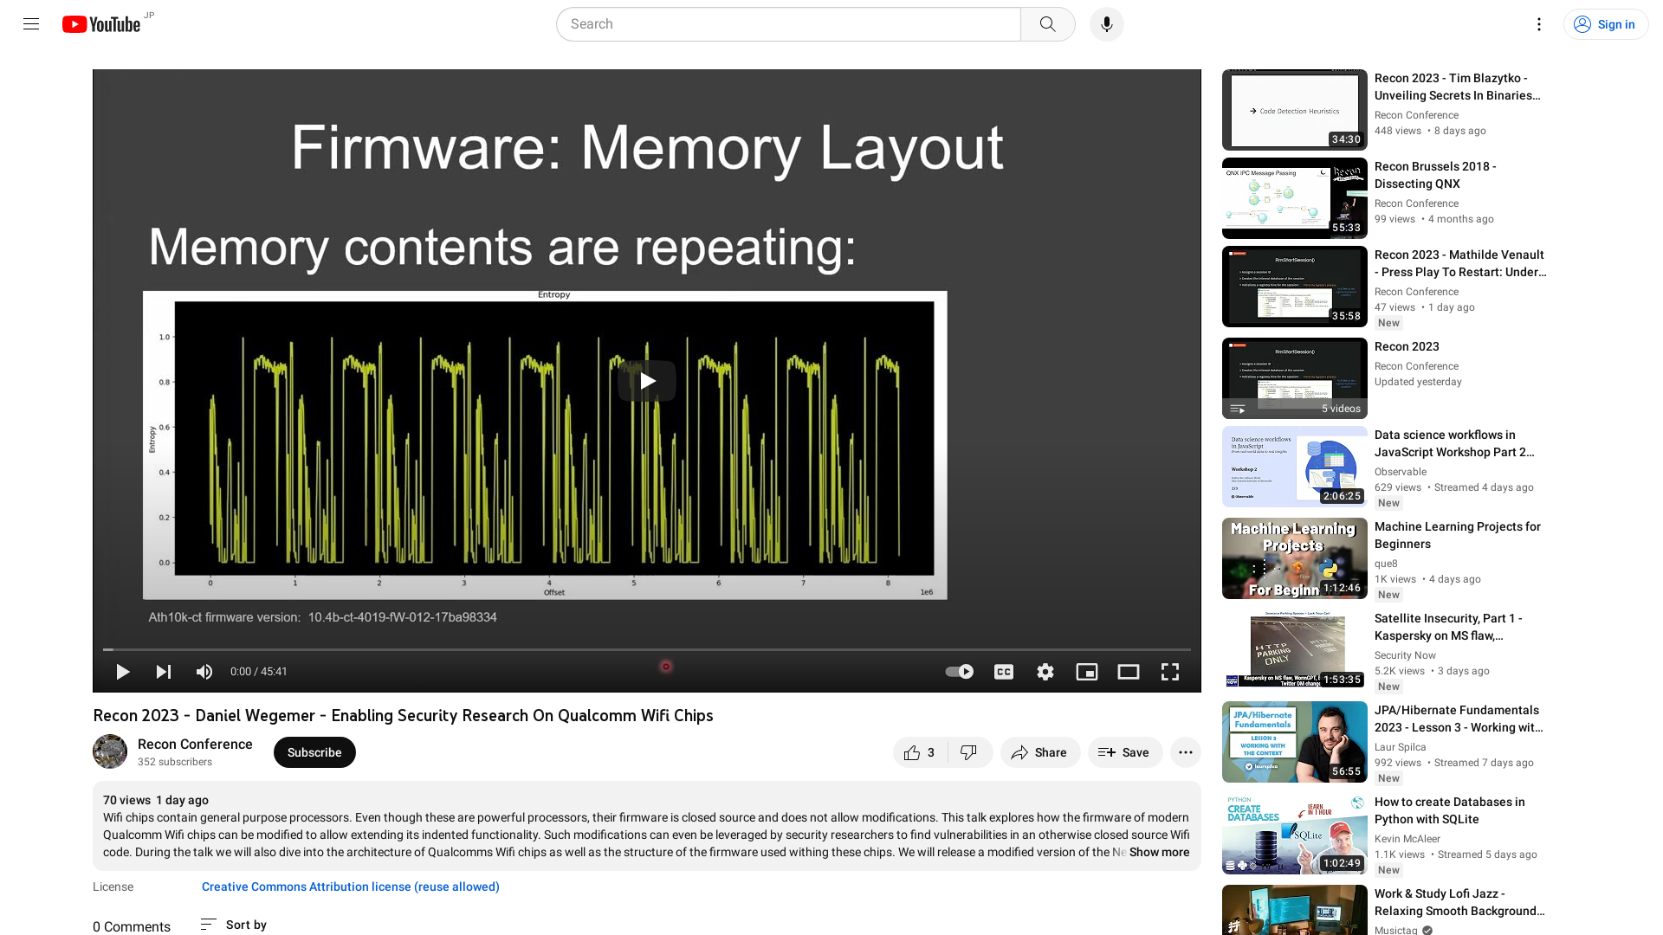
Task: Click the Save to playlist option
Action: pos(1124,751)
